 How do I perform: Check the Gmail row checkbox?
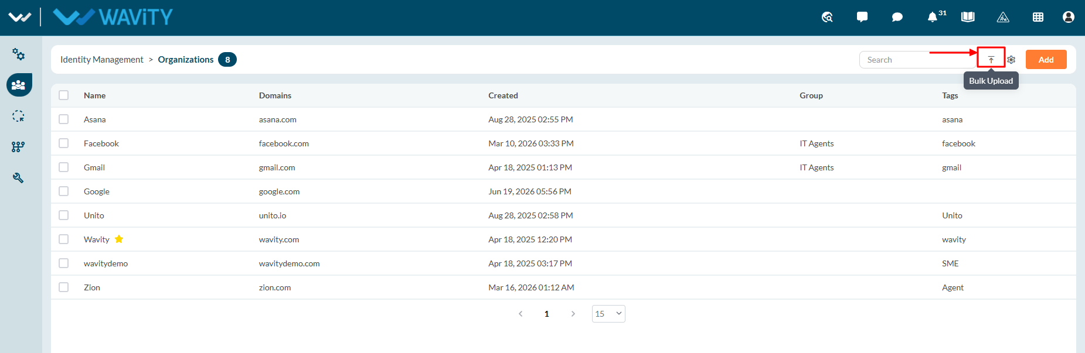pyautogui.click(x=64, y=167)
